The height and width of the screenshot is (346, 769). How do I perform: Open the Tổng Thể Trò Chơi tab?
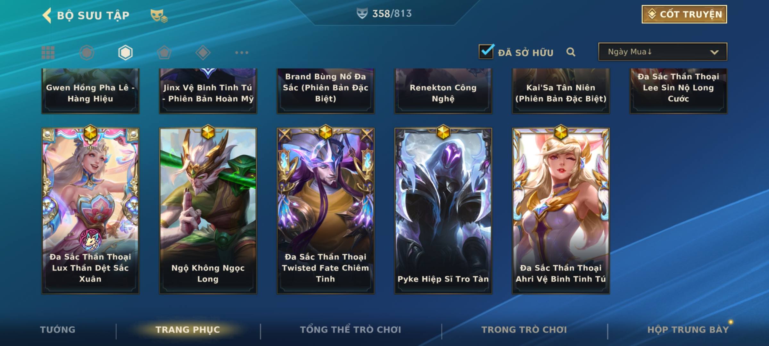click(x=351, y=329)
